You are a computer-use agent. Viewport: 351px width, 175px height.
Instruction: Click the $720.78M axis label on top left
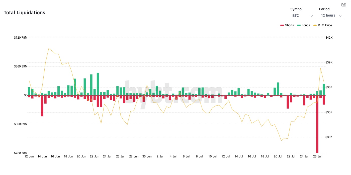tap(21, 38)
